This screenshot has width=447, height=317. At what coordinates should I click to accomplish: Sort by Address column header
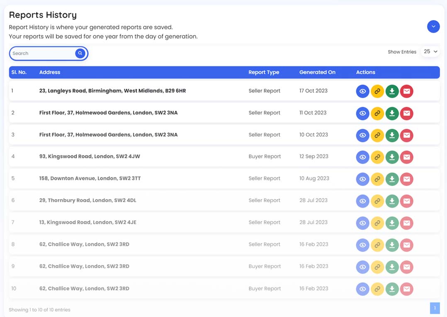tap(50, 72)
